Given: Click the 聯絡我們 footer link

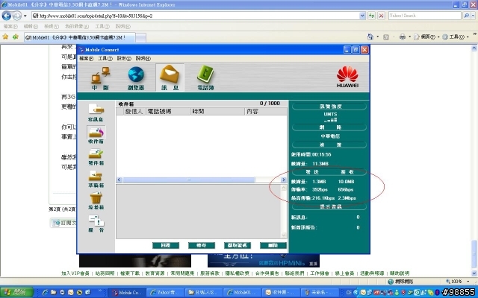Looking at the screenshot, I should pos(294,273).
